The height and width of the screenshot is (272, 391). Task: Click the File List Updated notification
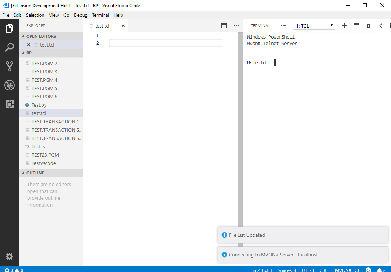(303, 235)
